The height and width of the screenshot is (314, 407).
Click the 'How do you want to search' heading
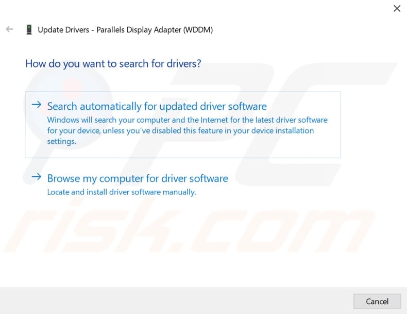113,64
